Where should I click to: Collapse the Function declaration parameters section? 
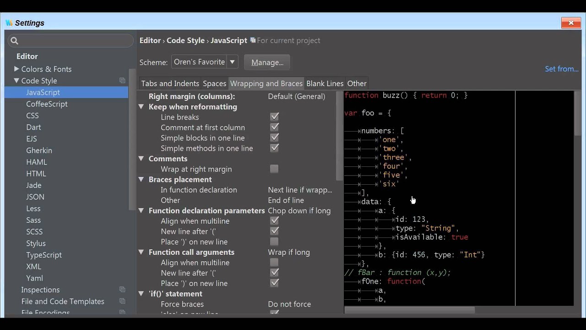click(141, 210)
